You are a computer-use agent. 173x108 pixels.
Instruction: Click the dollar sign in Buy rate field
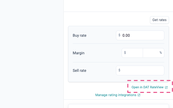(119, 35)
